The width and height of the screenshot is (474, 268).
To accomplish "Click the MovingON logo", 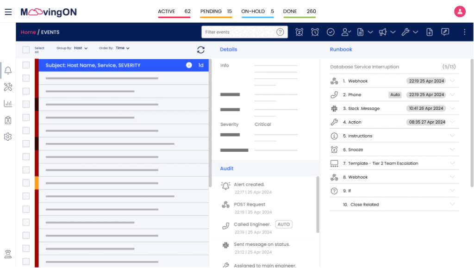I will [x=49, y=12].
